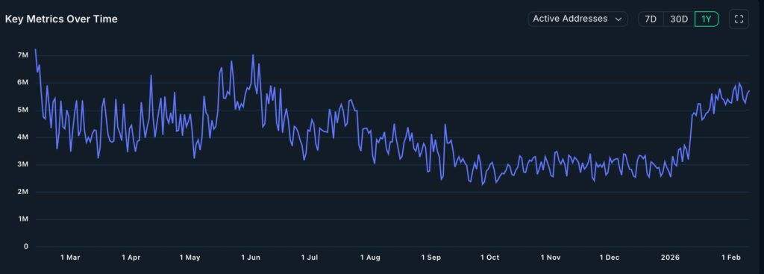Image resolution: width=764 pixels, height=274 pixels.
Task: Click the 5M y-axis label
Action: (x=23, y=110)
